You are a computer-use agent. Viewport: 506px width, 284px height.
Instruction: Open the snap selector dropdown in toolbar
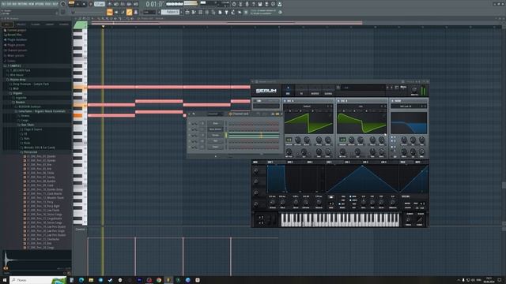149,12
